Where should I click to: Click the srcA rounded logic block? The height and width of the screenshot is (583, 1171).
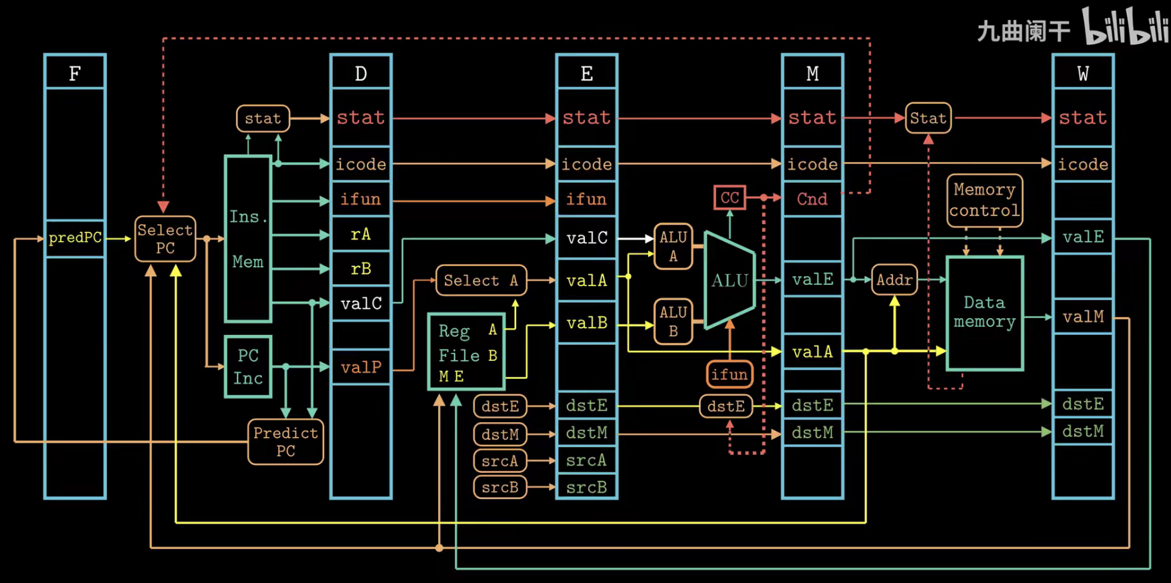point(500,461)
